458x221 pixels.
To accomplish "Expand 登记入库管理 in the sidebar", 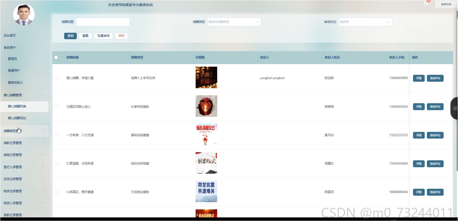I will 24,167.
